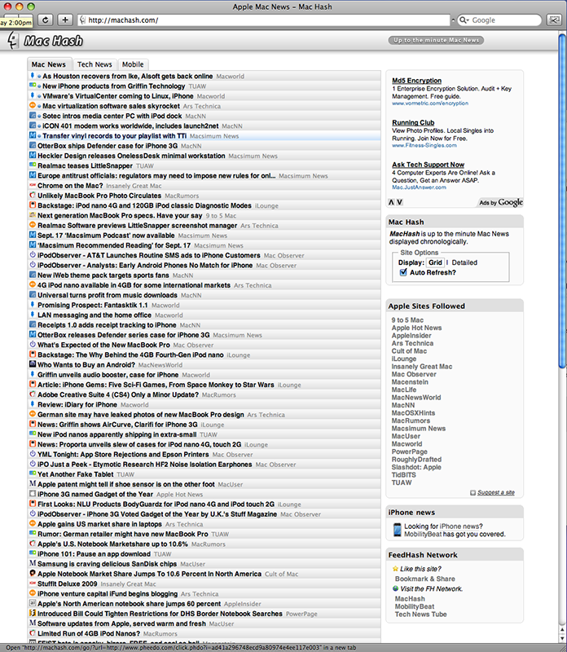Viewport: 567px width, 652px height.
Task: Open 'Tech News Tube' network link
Action: (420, 615)
